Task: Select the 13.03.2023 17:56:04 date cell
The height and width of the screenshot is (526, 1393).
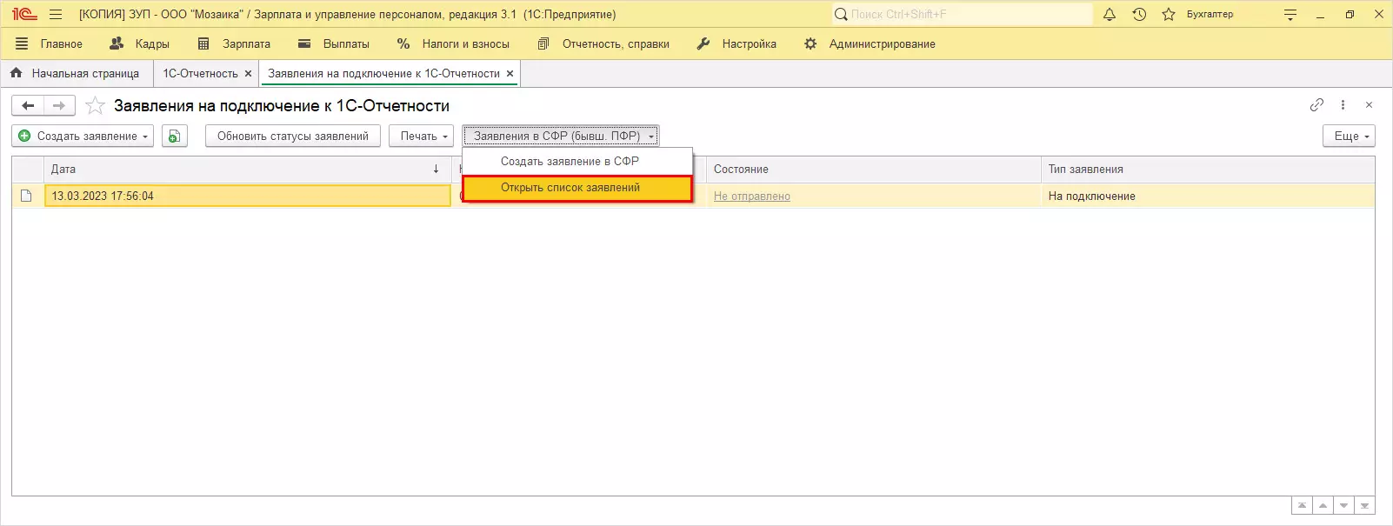Action: pos(248,196)
